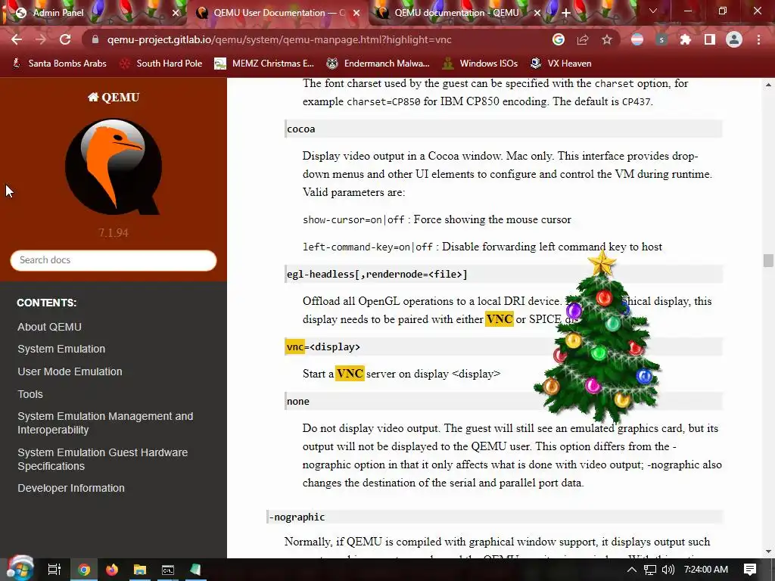Open the South Hard Pole bookmark
This screenshot has width=775, height=581.
(162, 64)
